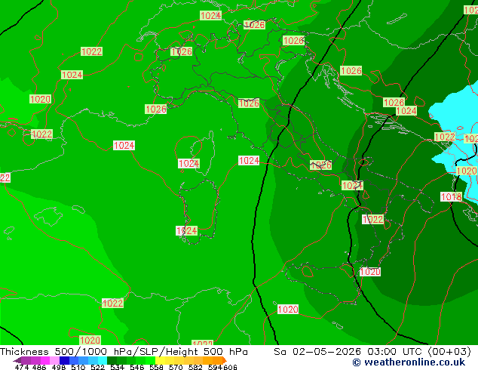Click the purple arrow tip at the legend's left end
The height and width of the screenshot is (370, 478).
pos(17,360)
